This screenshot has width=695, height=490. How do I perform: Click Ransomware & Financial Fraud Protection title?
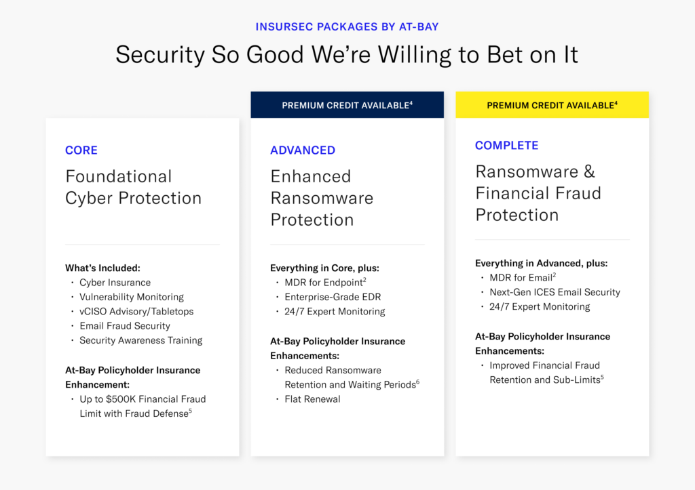coord(538,193)
